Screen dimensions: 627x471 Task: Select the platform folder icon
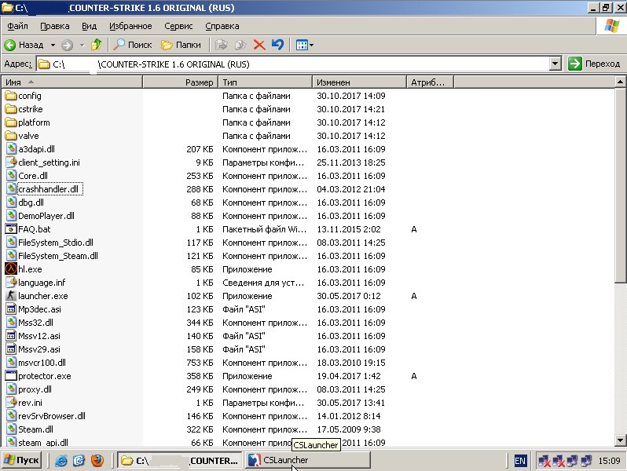(11, 122)
